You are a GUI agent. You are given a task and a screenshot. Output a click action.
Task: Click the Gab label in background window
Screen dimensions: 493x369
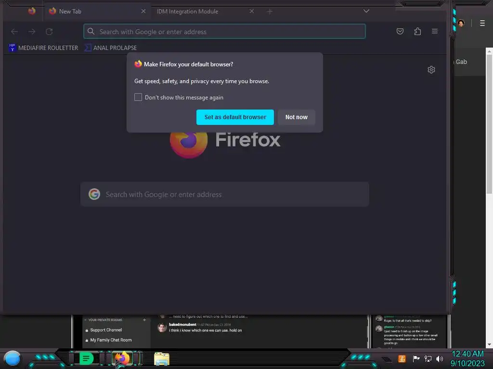coord(461,62)
